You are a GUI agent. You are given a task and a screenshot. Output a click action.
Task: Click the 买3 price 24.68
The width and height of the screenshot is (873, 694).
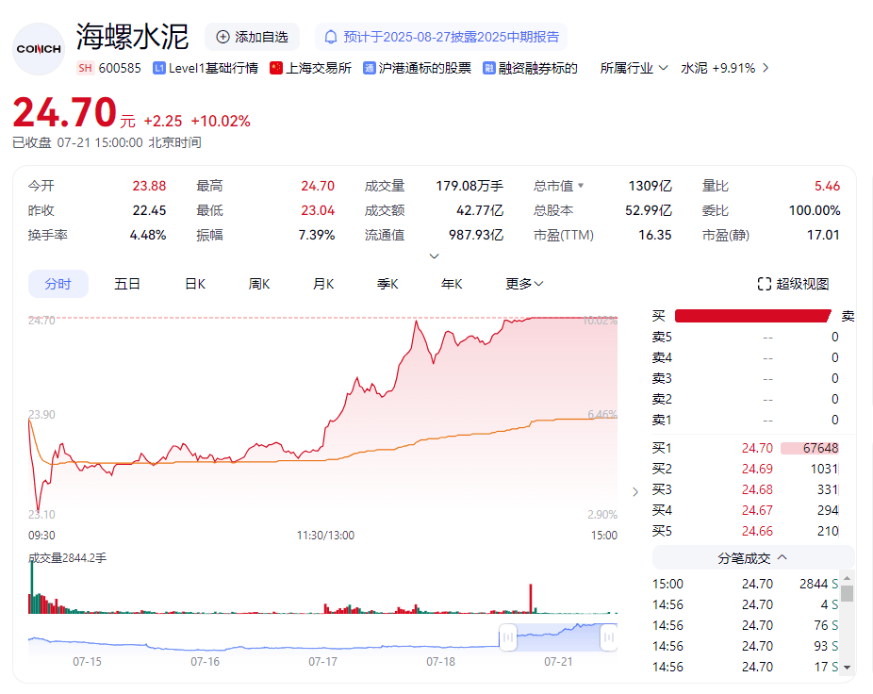(x=757, y=489)
